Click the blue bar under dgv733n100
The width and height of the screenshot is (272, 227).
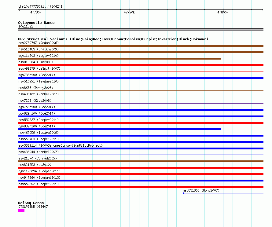pos(141,78)
